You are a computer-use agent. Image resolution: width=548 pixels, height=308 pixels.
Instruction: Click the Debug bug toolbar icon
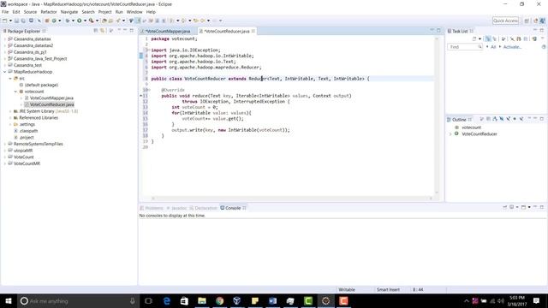click(68, 21)
